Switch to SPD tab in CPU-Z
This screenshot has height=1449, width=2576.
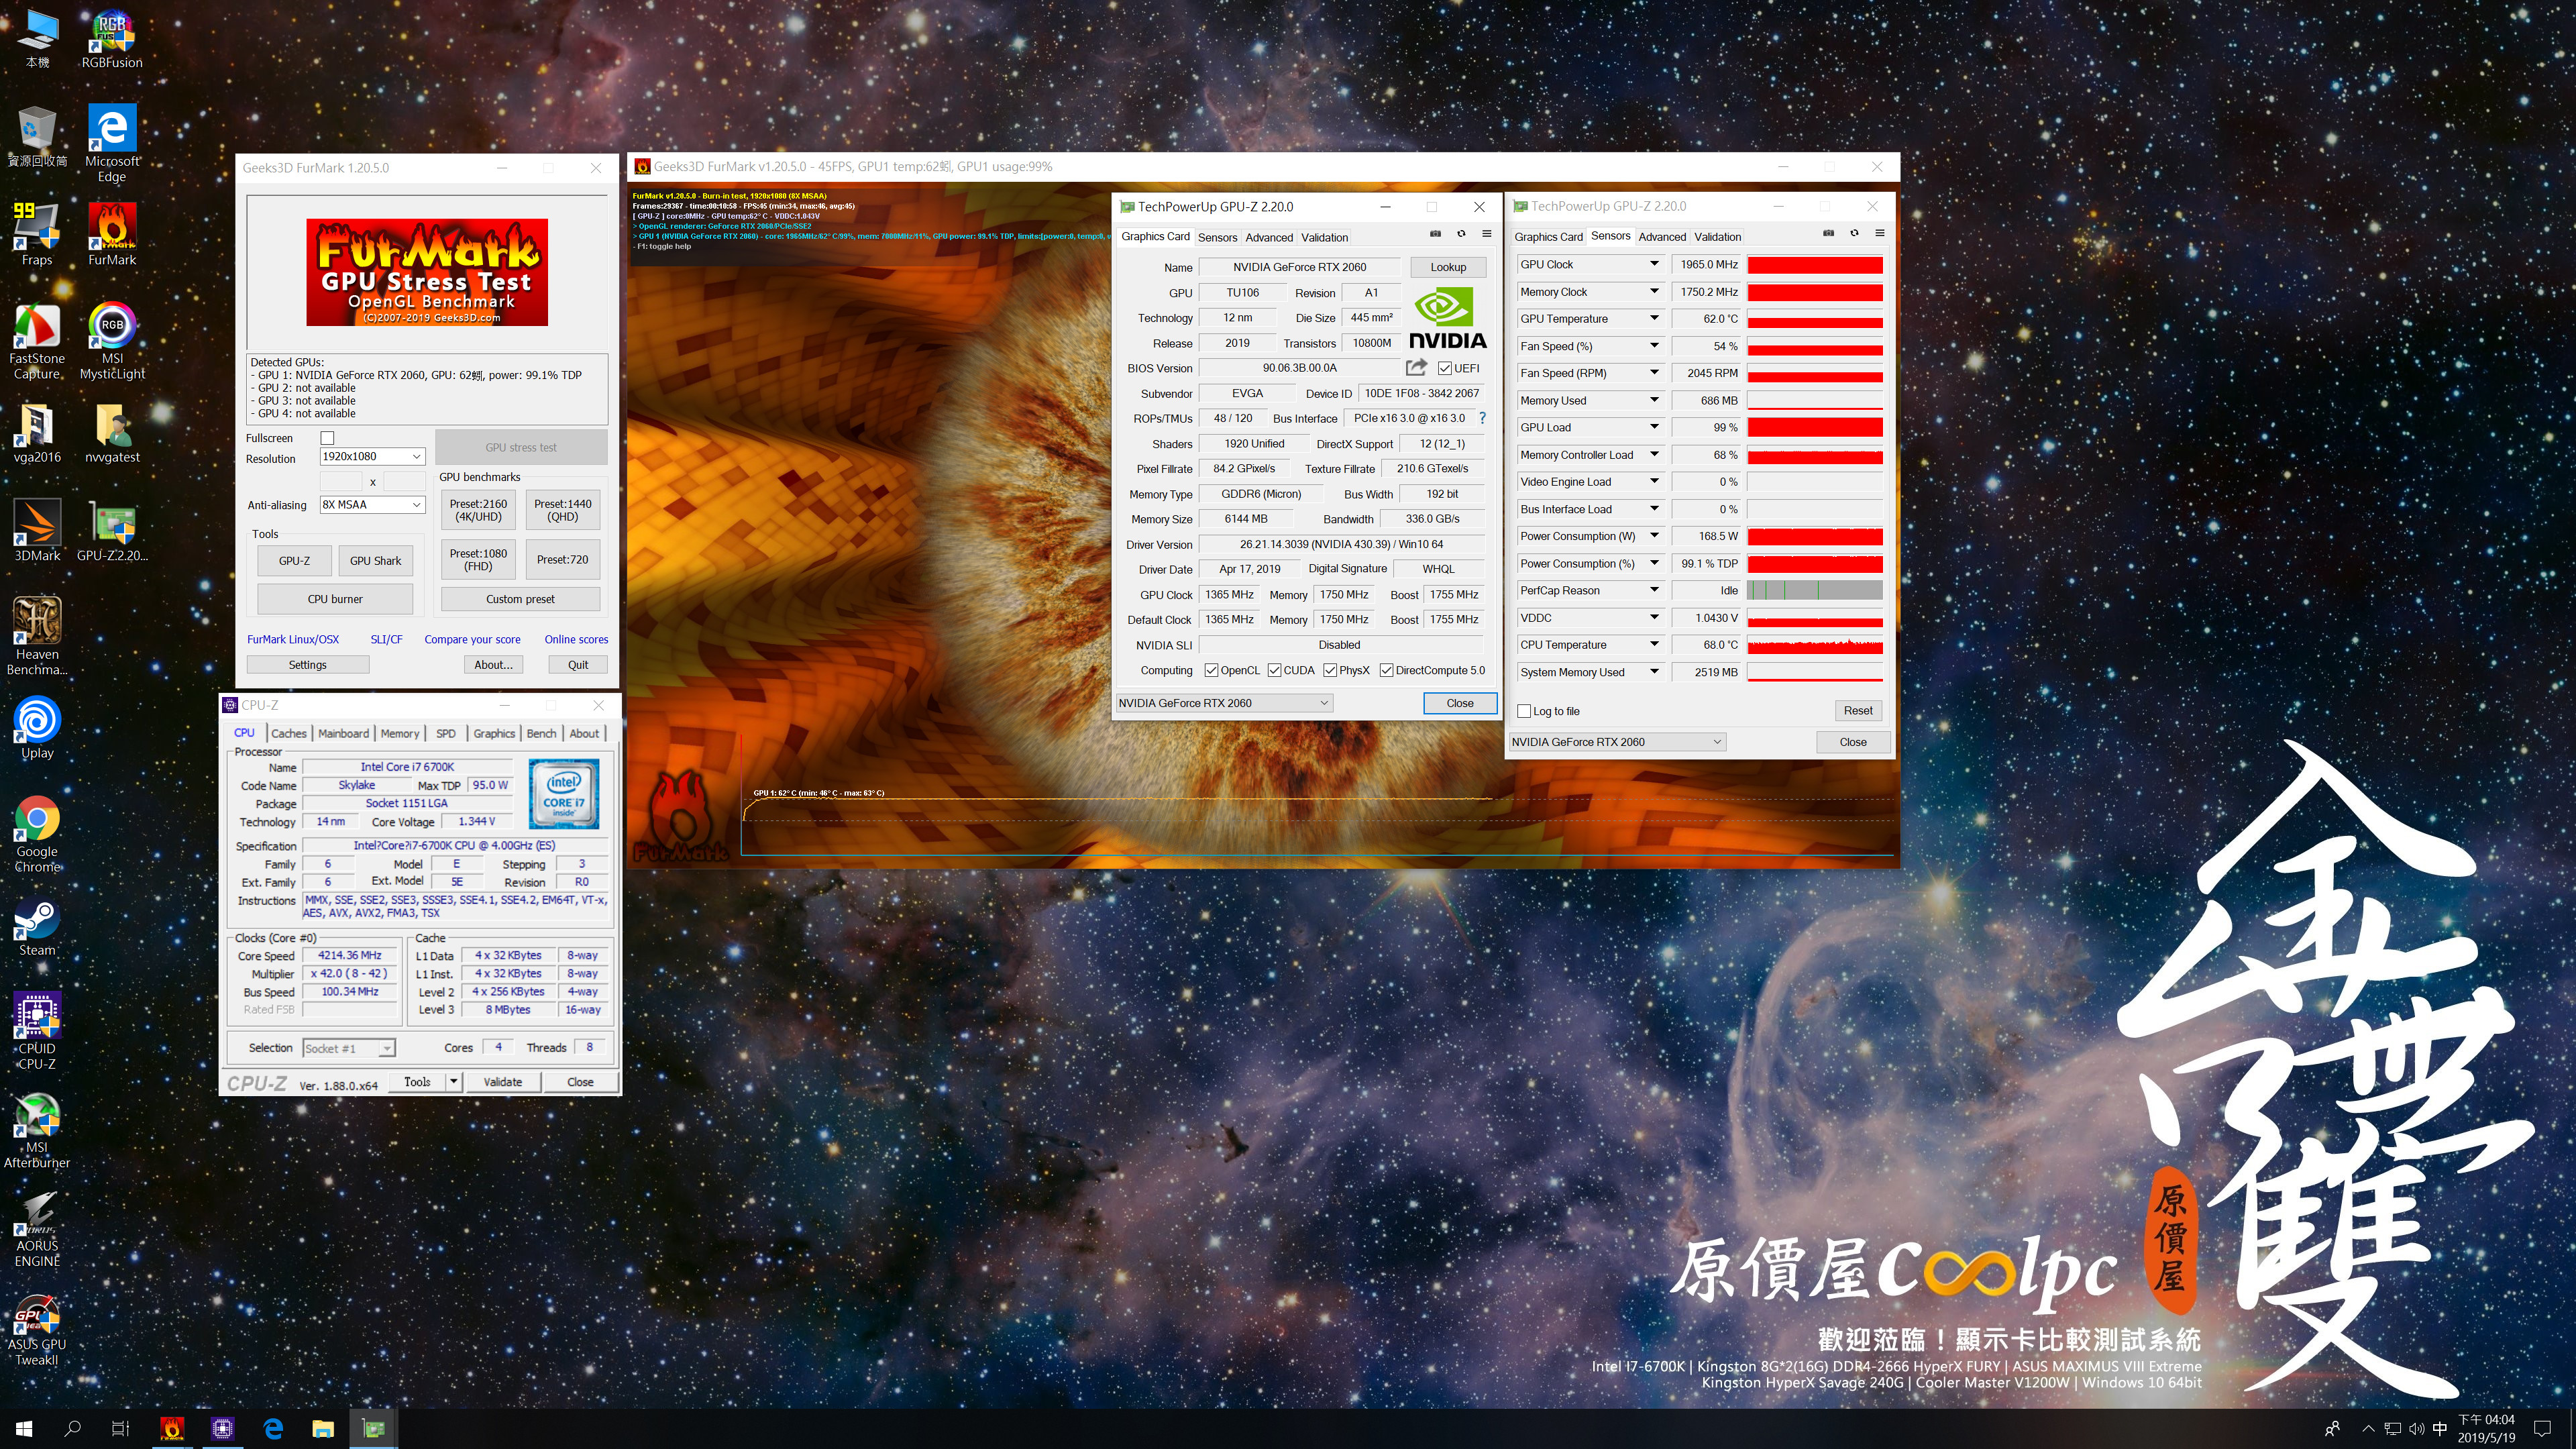point(446,733)
